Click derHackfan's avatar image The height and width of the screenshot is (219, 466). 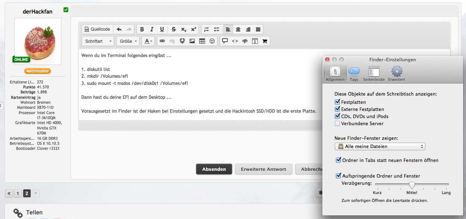[x=38, y=41]
